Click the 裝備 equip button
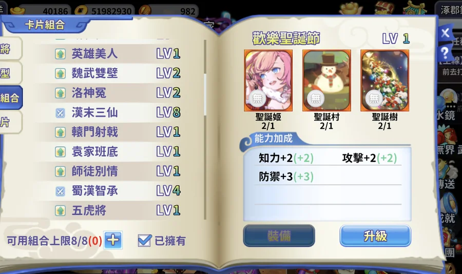Image resolution: width=462 pixels, height=274 pixels. [x=279, y=236]
